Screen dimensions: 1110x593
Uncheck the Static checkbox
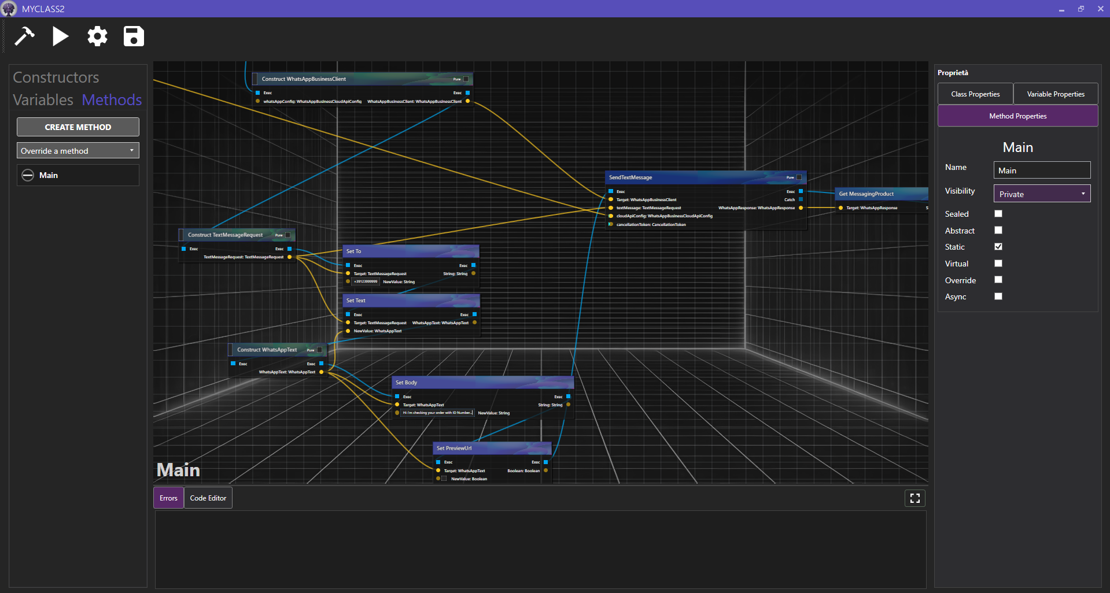(998, 247)
